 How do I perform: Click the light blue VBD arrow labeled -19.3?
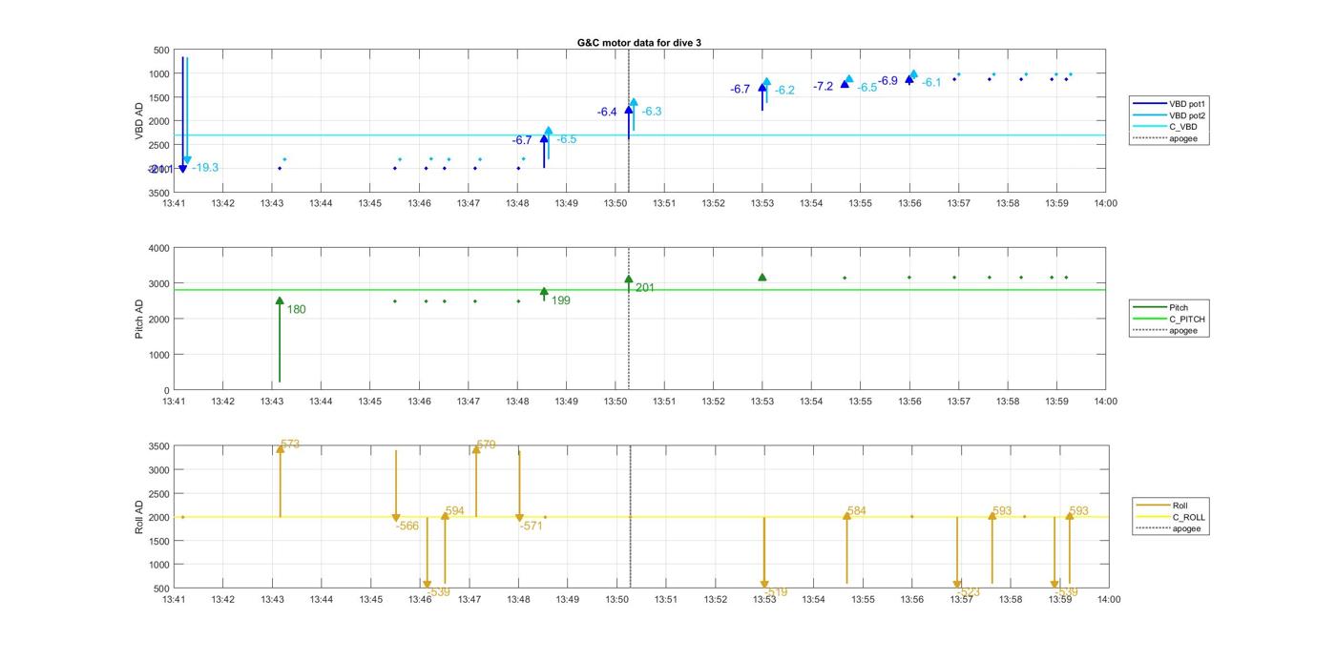point(187,110)
